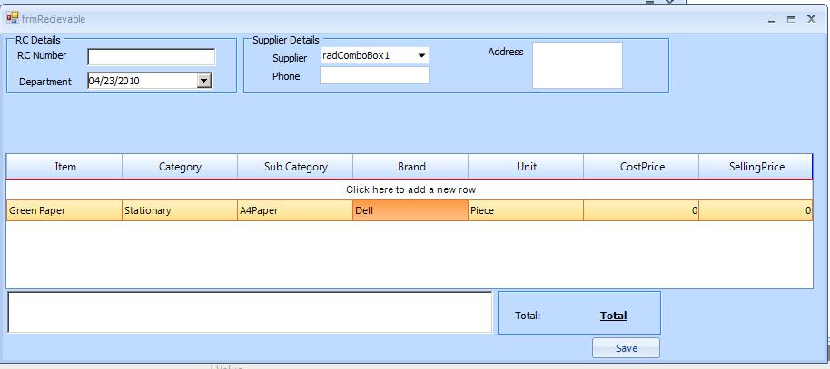
Task: Select the Green Paper item cell
Action: tap(64, 210)
